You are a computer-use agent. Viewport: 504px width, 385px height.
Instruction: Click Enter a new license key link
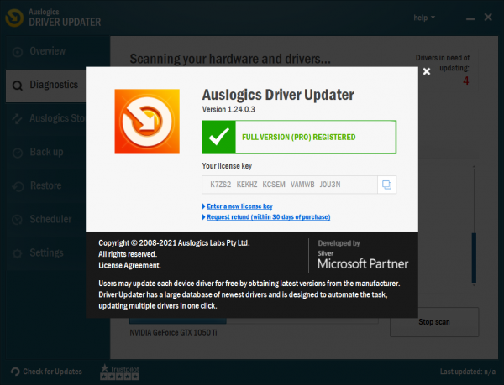pyautogui.click(x=238, y=206)
